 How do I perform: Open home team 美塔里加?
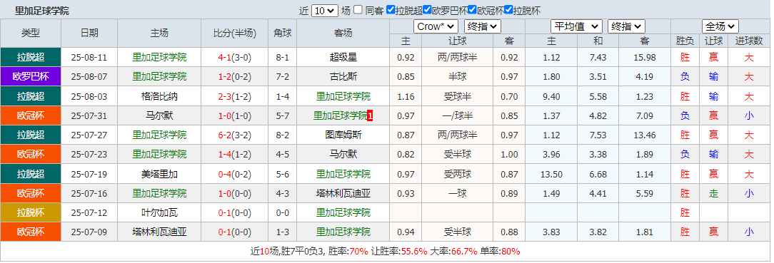[159, 174]
